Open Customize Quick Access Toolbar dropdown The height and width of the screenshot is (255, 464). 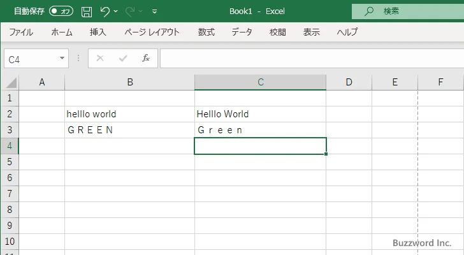tap(154, 11)
